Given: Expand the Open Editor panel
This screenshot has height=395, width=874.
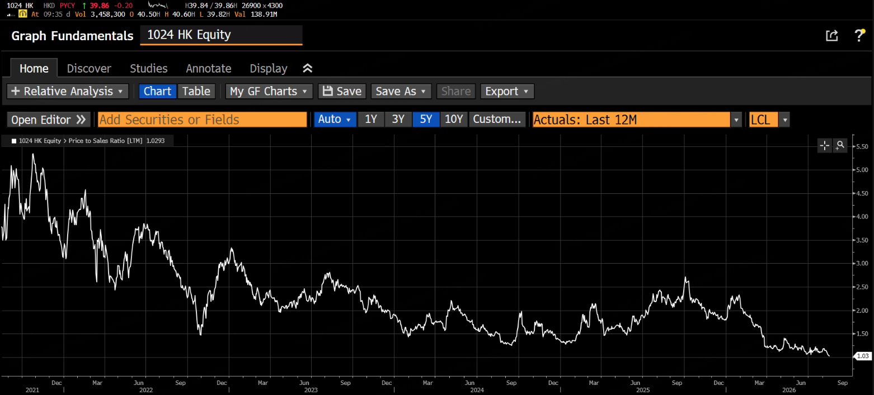Looking at the screenshot, I should pos(49,120).
